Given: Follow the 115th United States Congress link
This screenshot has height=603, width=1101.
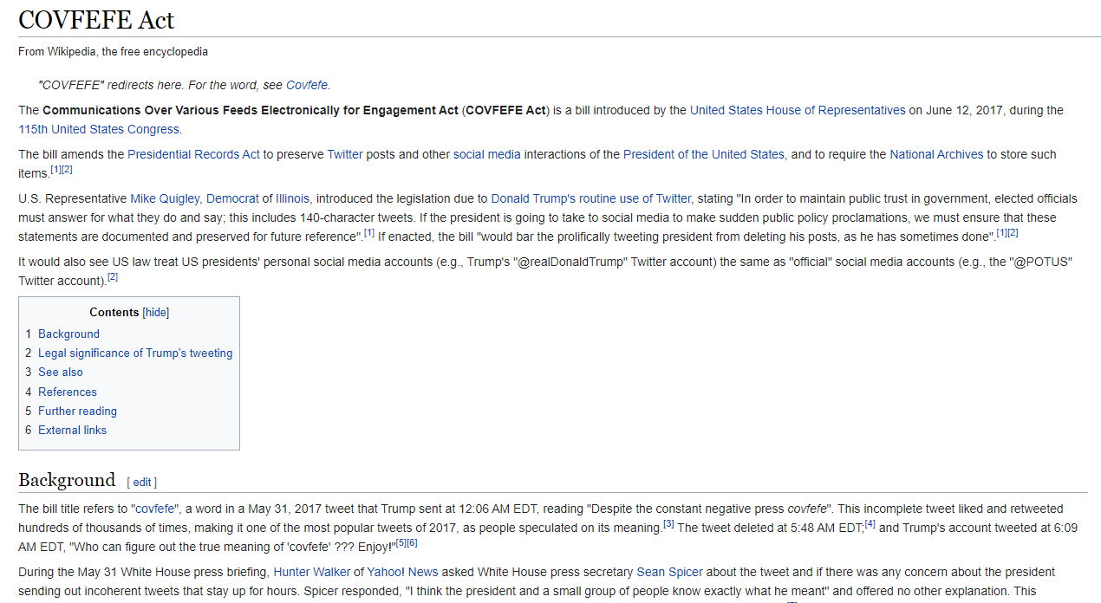Looking at the screenshot, I should point(99,129).
